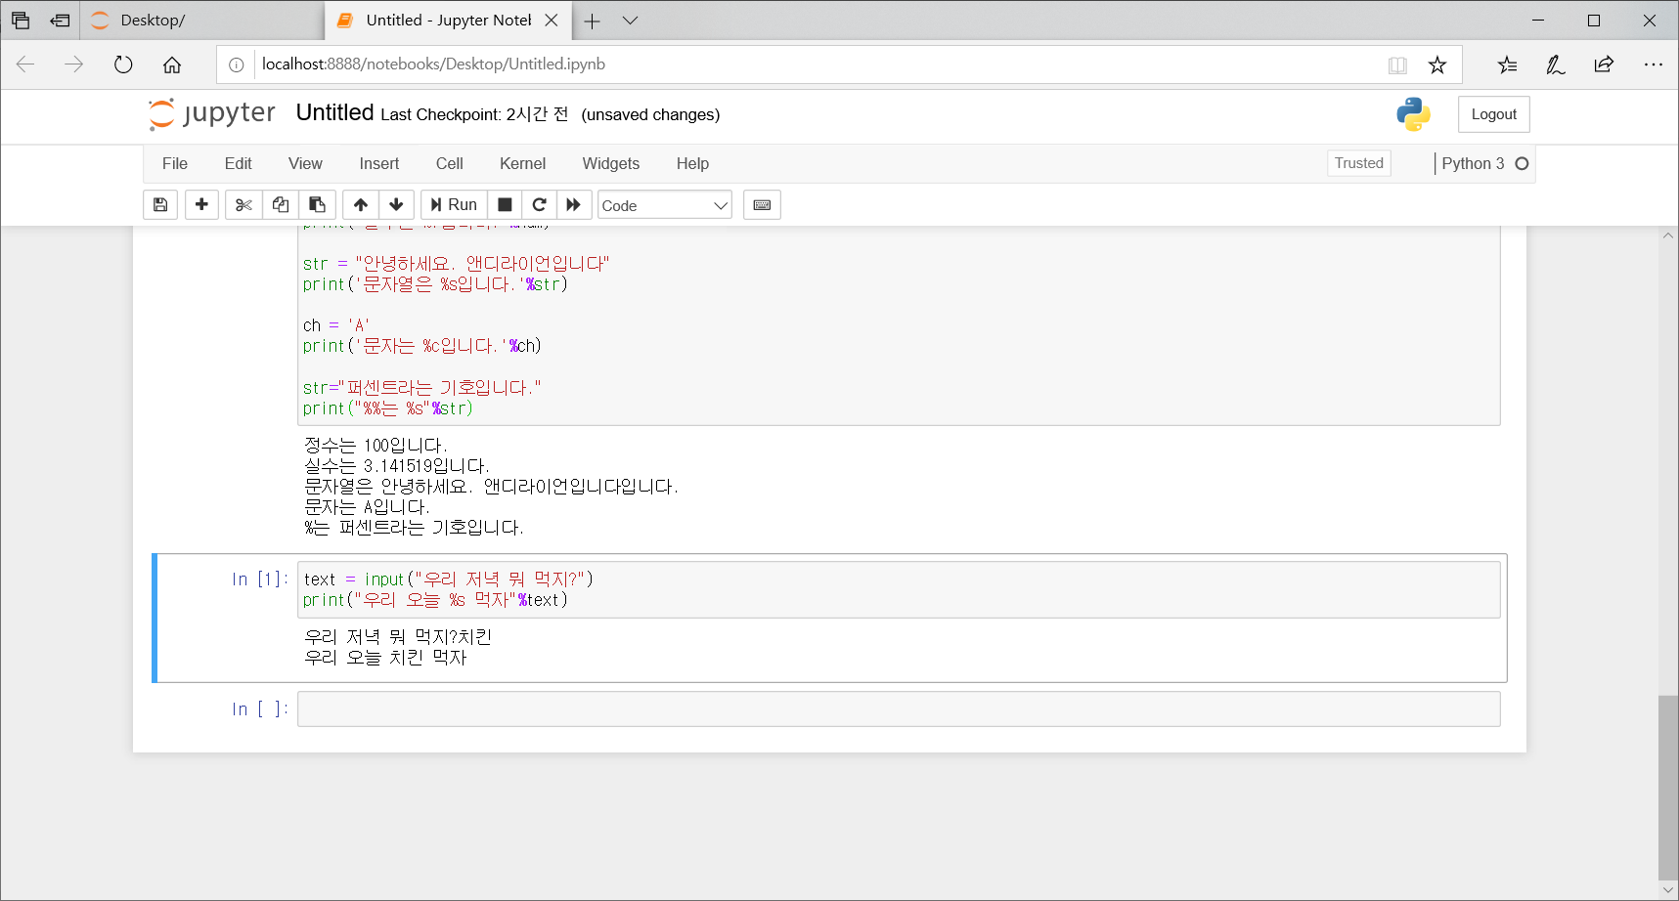Open the Kernel menu
The image size is (1679, 901).
tap(523, 163)
